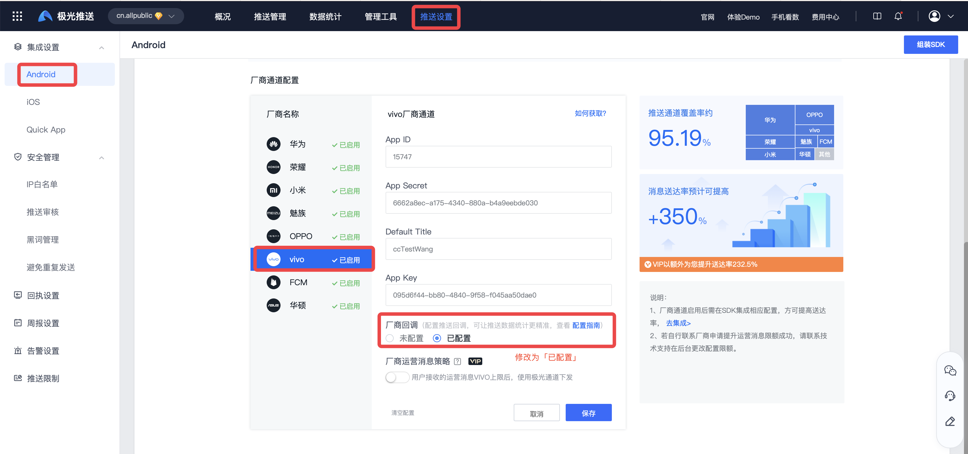Open the 体验Demo link
The image size is (968, 454).
pos(743,17)
